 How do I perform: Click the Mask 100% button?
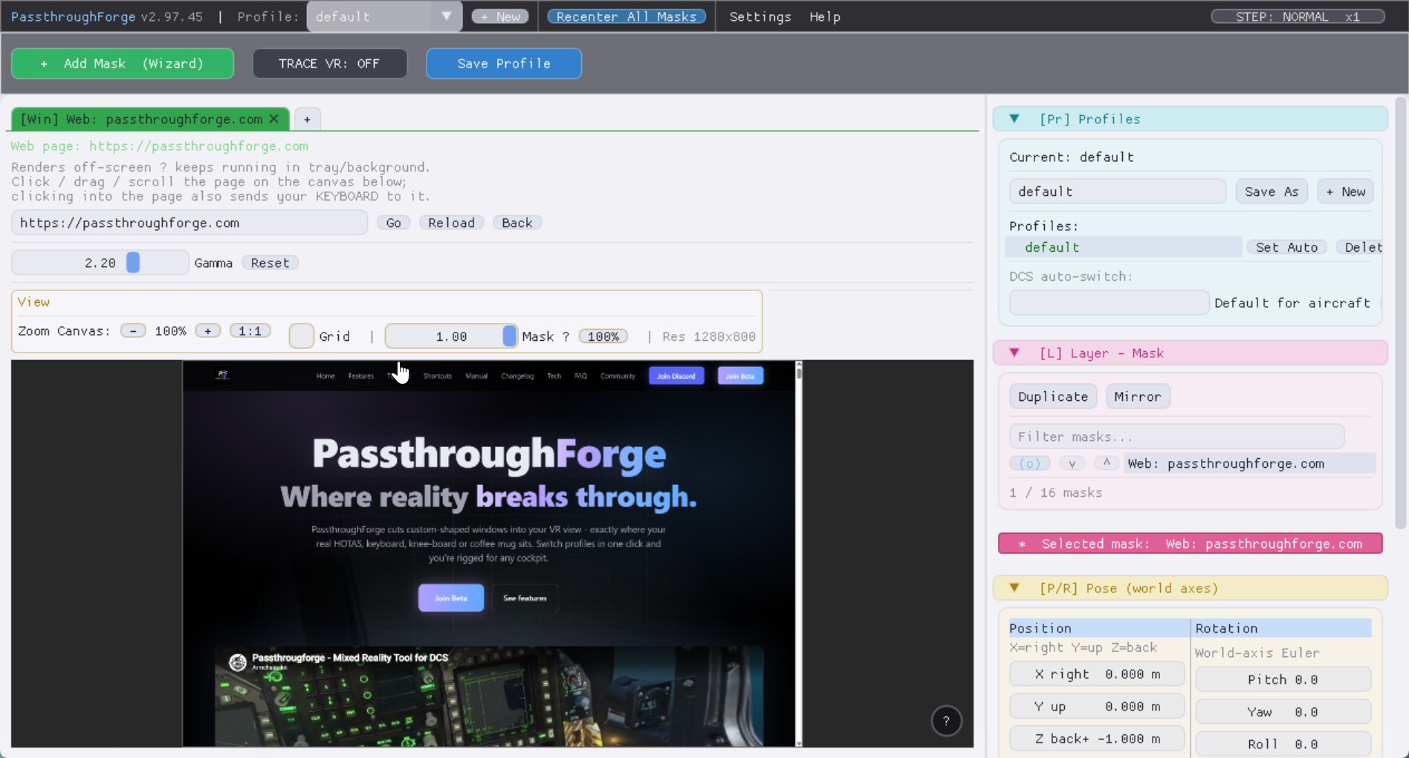point(603,336)
